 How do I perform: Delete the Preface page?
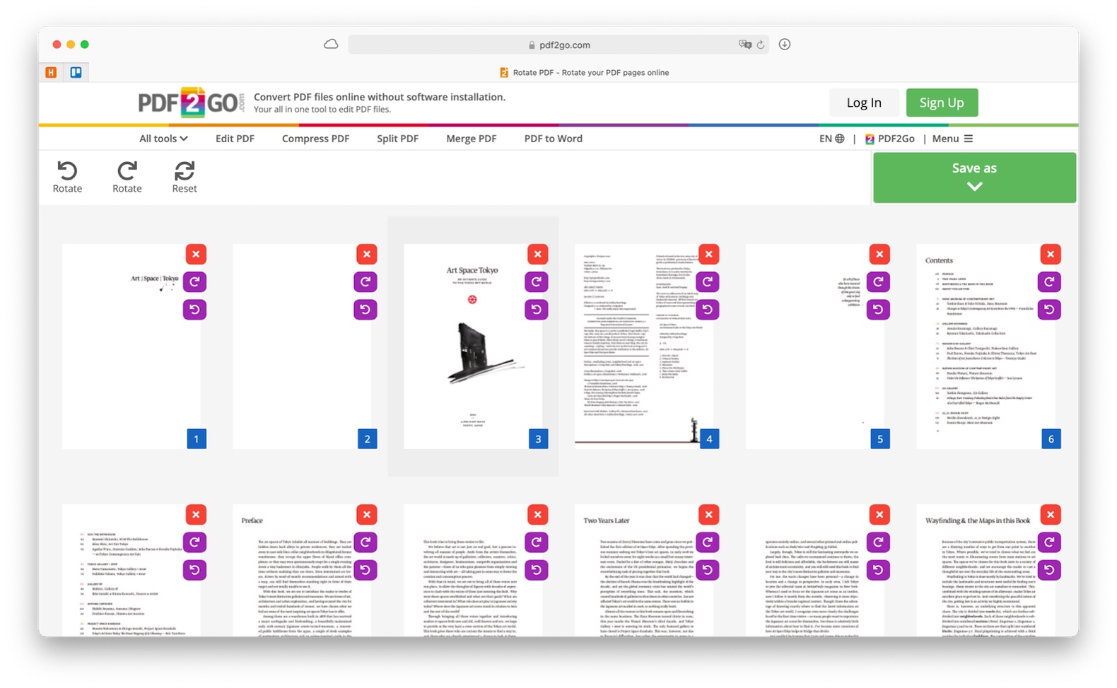(367, 514)
